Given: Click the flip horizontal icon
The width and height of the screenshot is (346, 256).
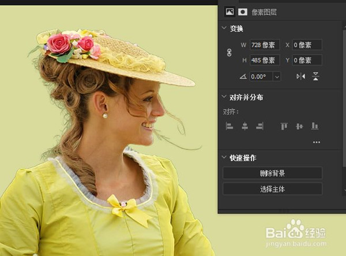Looking at the screenshot, I should pos(300,76).
